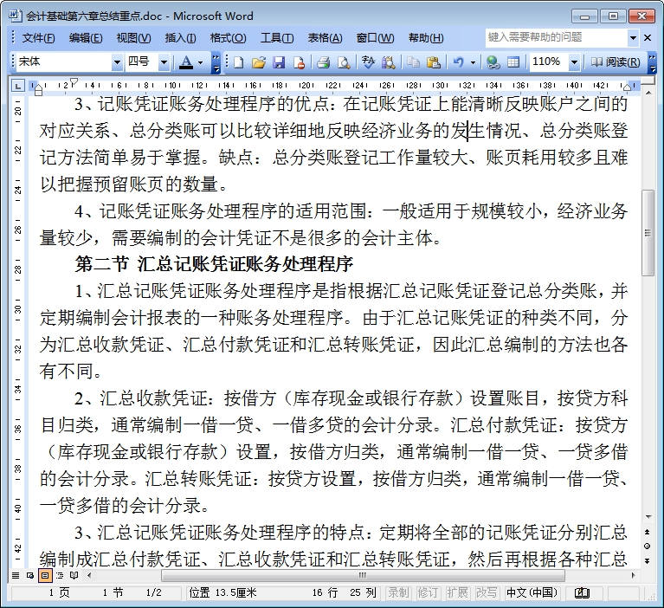Close the document with the menu bar X
The height and width of the screenshot is (608, 664).
(648, 38)
